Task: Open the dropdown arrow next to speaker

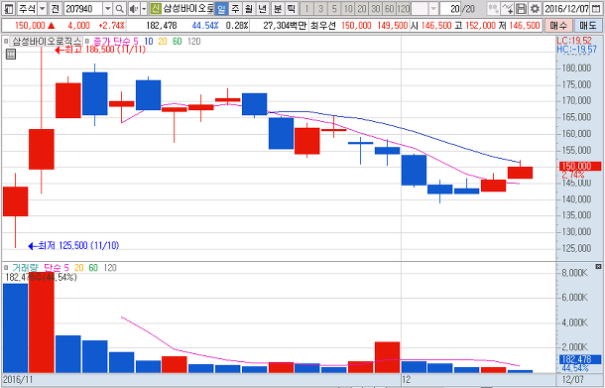Action: (x=144, y=8)
